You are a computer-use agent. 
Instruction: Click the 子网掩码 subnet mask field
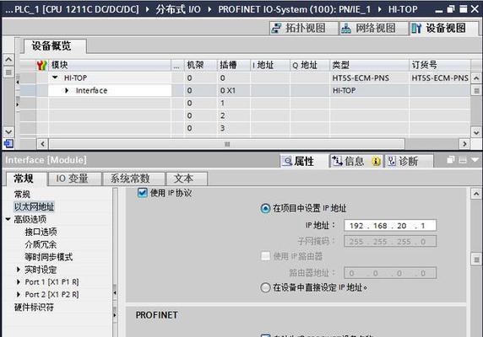click(390, 241)
